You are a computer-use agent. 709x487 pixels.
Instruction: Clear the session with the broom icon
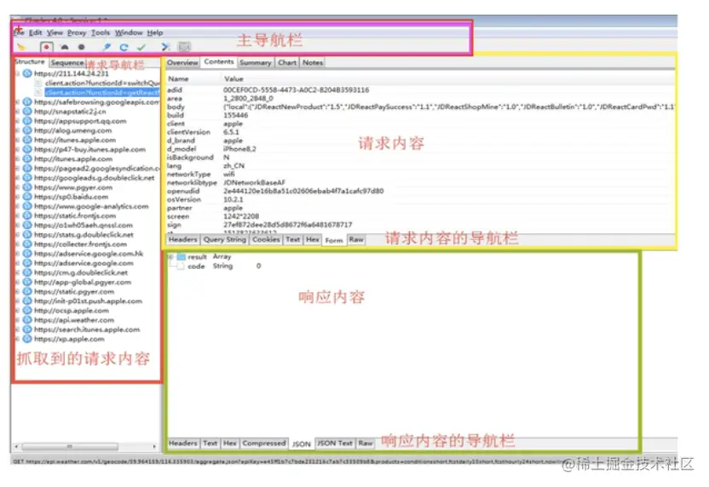pyautogui.click(x=21, y=47)
